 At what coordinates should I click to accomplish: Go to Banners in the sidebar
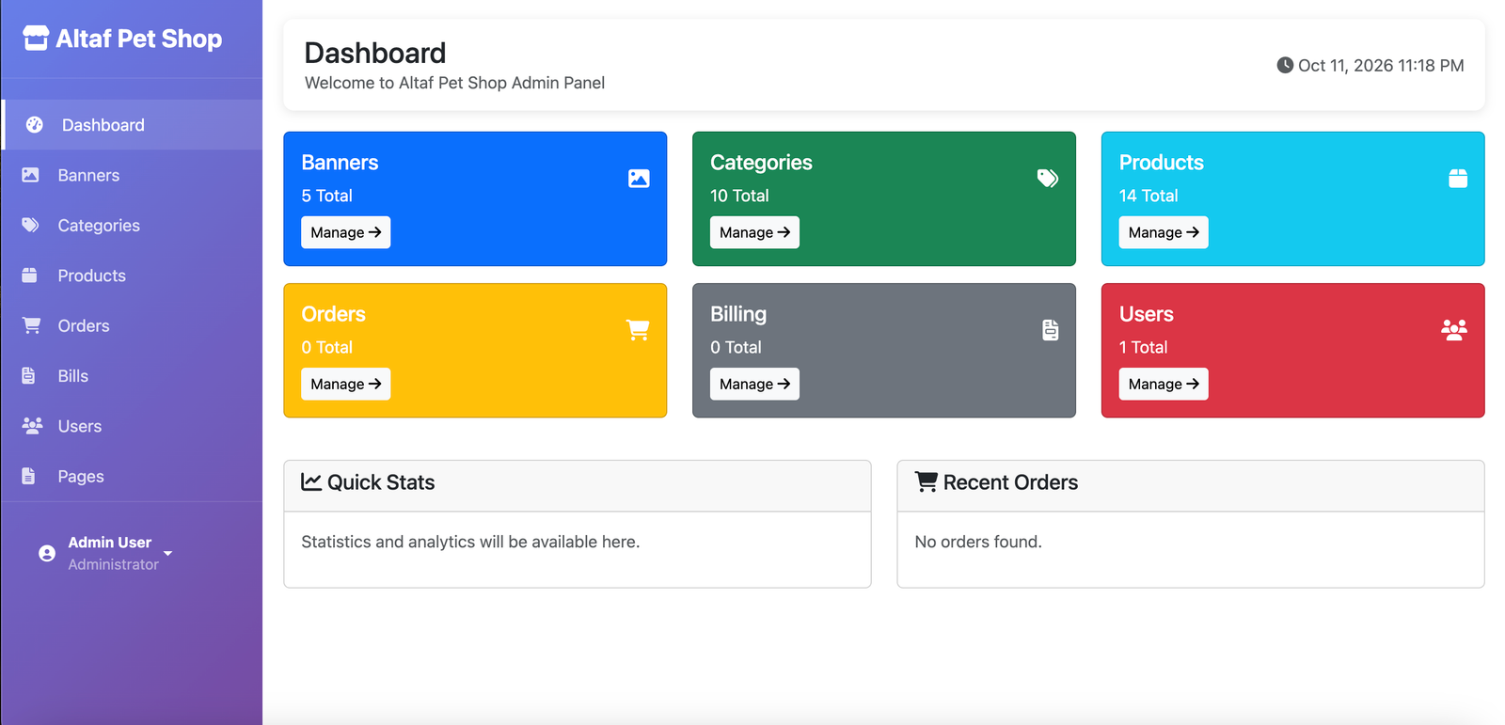pyautogui.click(x=132, y=175)
